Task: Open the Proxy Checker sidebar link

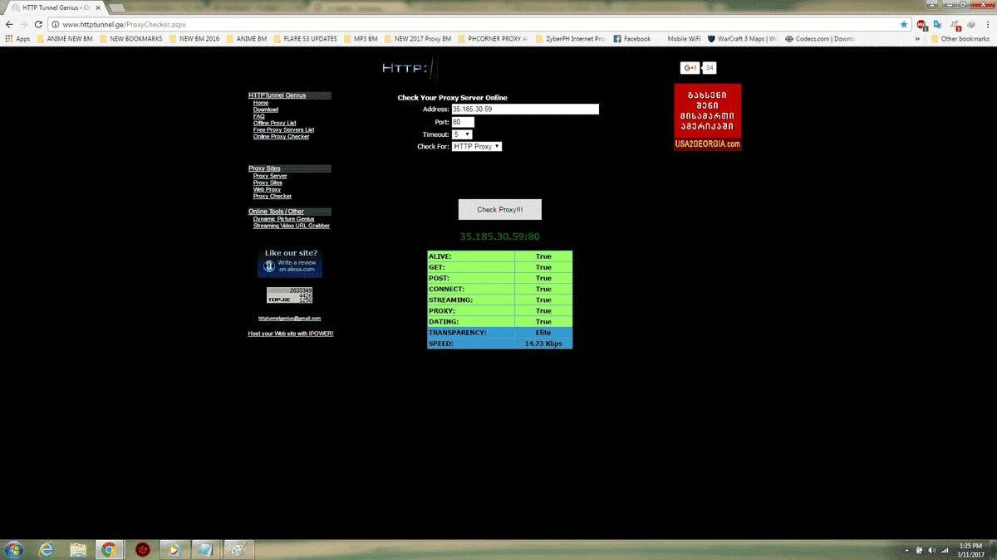Action: coord(273,196)
